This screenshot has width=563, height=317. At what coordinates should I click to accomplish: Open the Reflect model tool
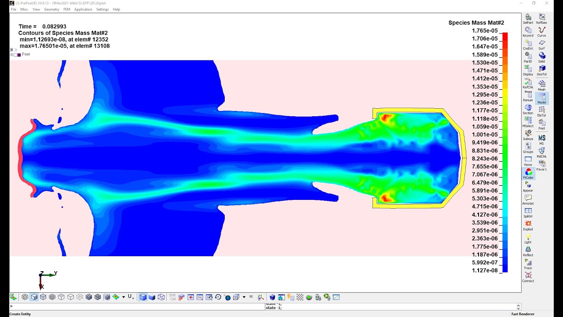click(528, 251)
